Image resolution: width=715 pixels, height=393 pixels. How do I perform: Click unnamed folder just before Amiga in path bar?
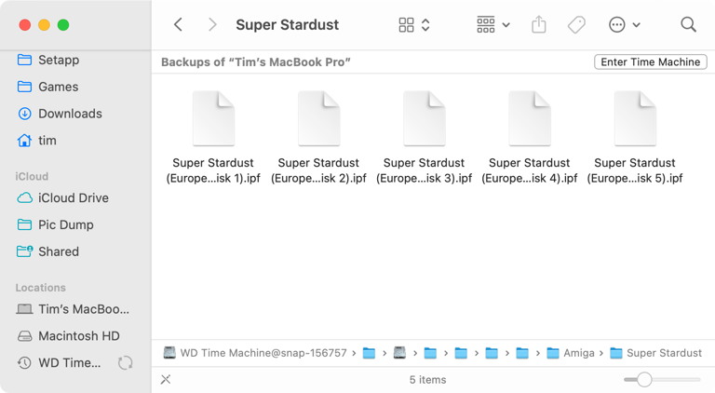pyautogui.click(x=522, y=353)
